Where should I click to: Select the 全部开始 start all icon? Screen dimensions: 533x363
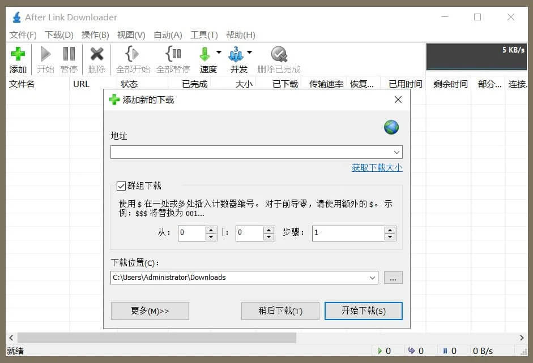[132, 55]
